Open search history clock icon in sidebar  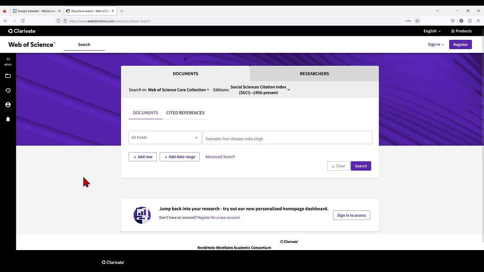click(x=8, y=90)
